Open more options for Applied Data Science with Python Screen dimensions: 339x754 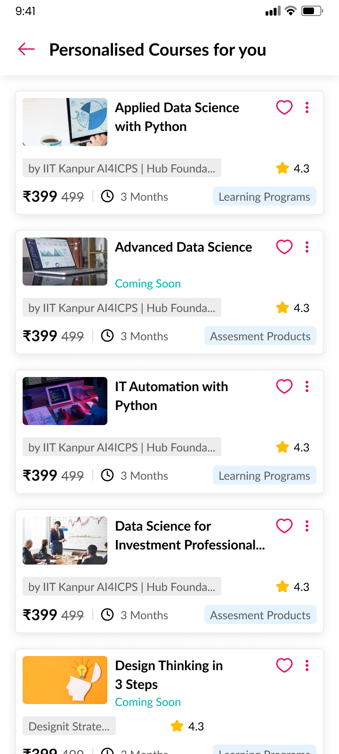pos(307,107)
